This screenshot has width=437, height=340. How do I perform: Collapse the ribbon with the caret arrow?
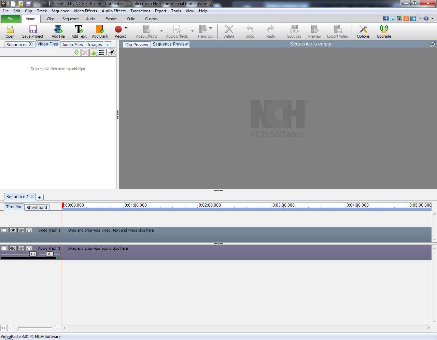pyautogui.click(x=420, y=18)
